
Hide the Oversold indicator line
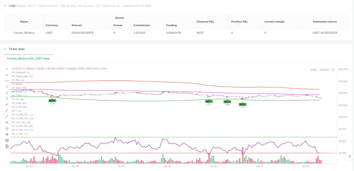click(x=13, y=73)
